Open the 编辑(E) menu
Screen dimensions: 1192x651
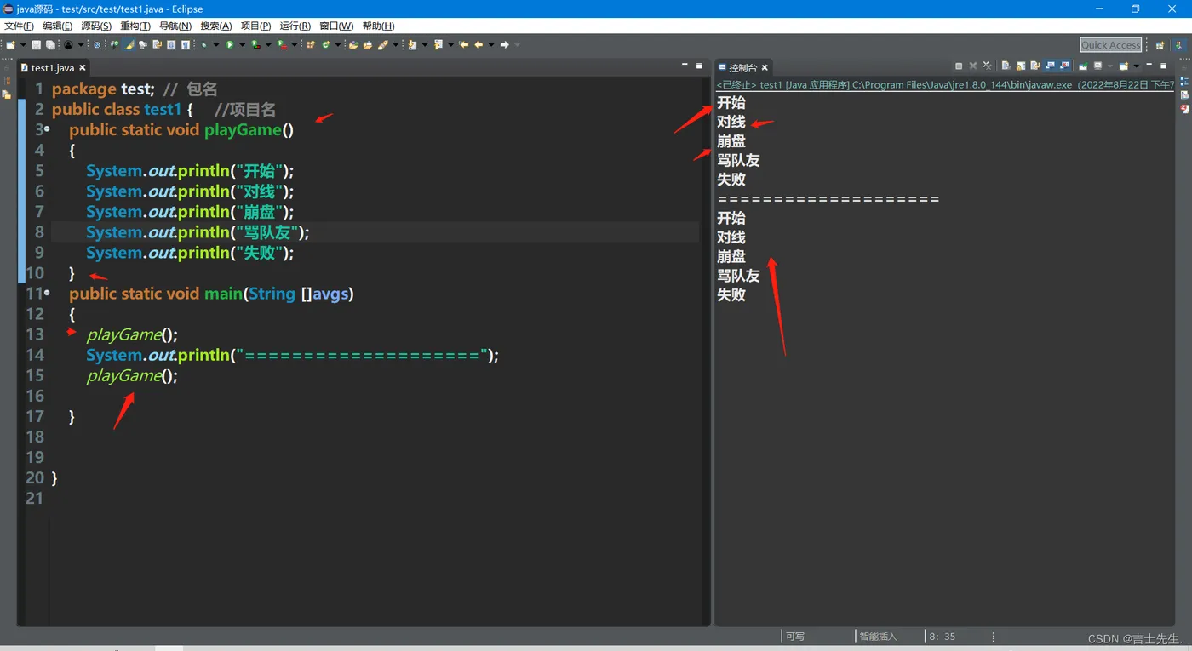click(58, 26)
